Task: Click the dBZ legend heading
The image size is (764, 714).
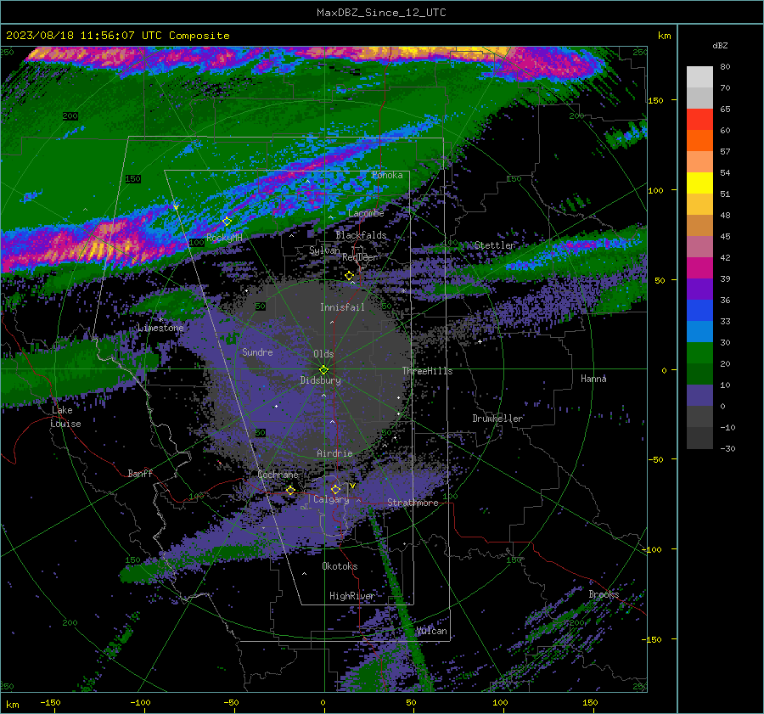Action: [x=720, y=46]
